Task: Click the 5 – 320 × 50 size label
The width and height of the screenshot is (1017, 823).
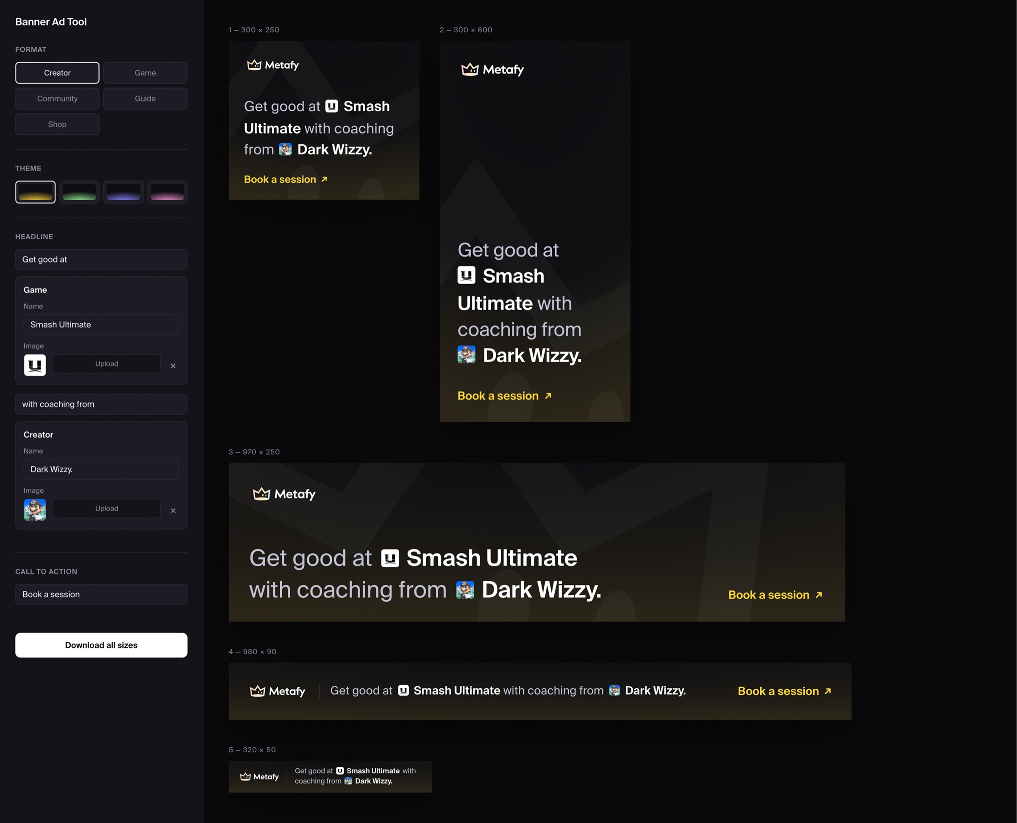Action: [x=252, y=750]
